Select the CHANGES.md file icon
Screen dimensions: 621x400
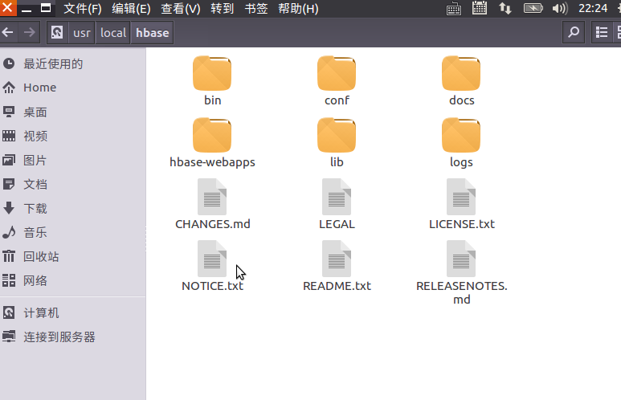coord(212,197)
